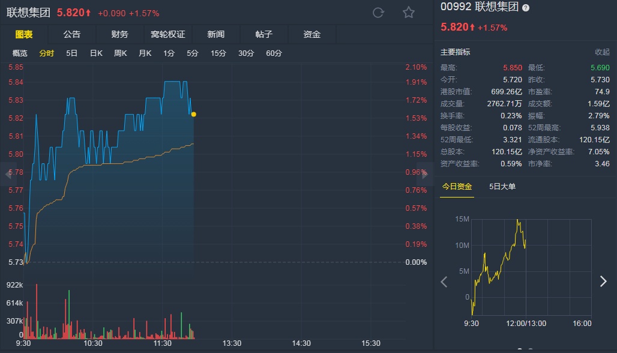Show the 5日大单 tab
The height and width of the screenshot is (353, 617).
[x=502, y=187]
